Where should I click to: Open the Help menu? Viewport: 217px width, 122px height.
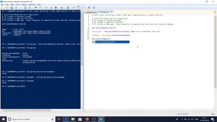(x=39, y=4)
